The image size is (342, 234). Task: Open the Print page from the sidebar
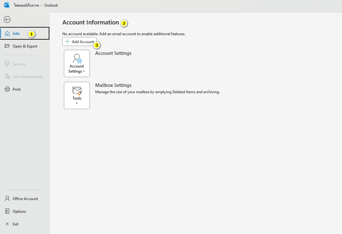tap(16, 89)
